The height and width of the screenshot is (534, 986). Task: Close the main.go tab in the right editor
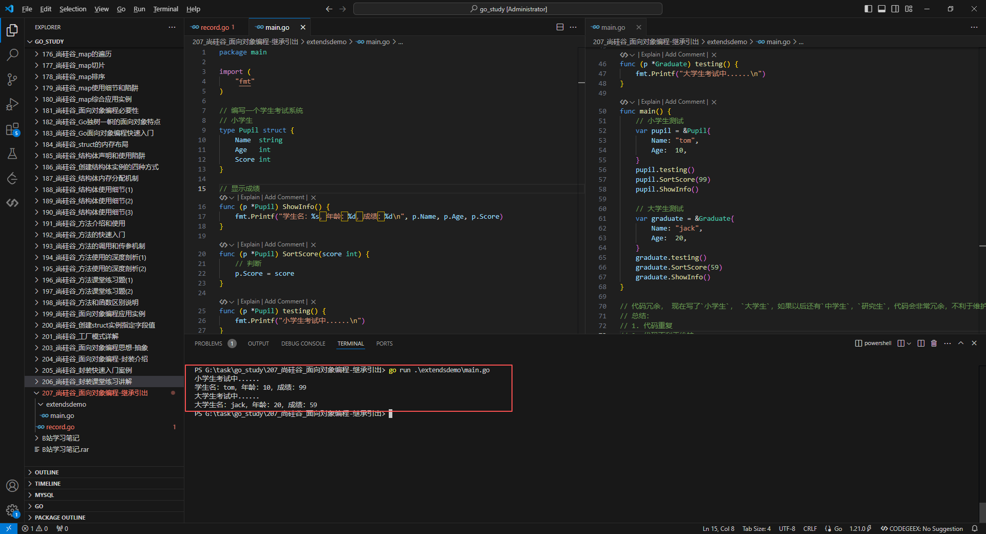(x=639, y=27)
